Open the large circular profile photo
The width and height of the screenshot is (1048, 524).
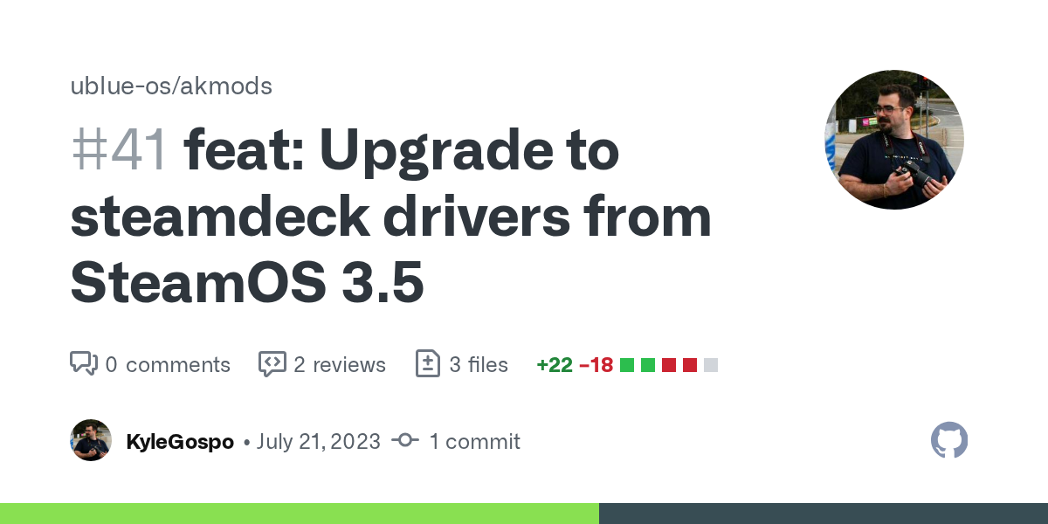[894, 140]
